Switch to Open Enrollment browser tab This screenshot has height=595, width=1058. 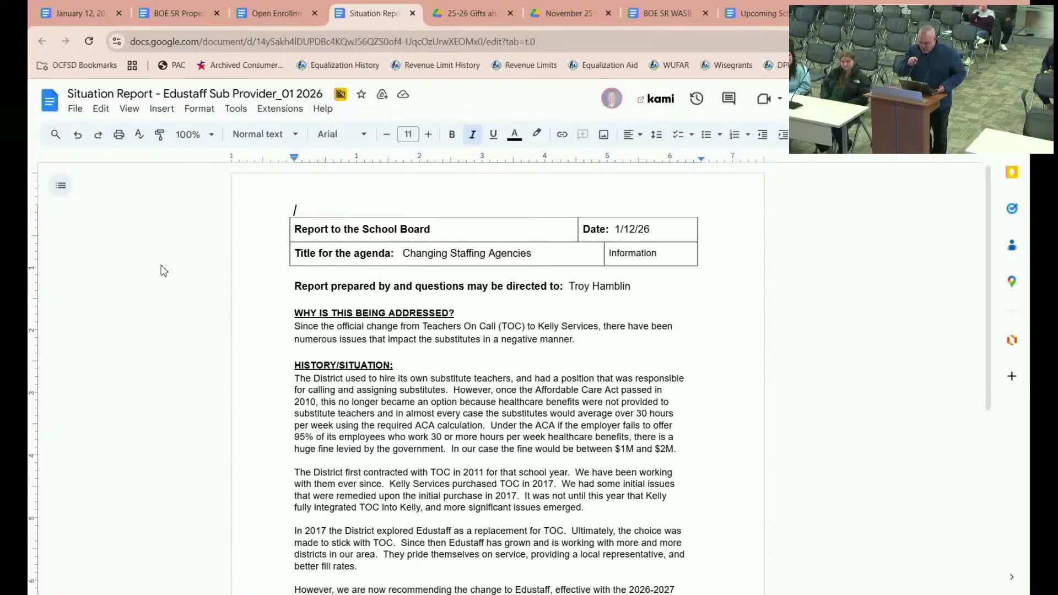click(x=276, y=13)
